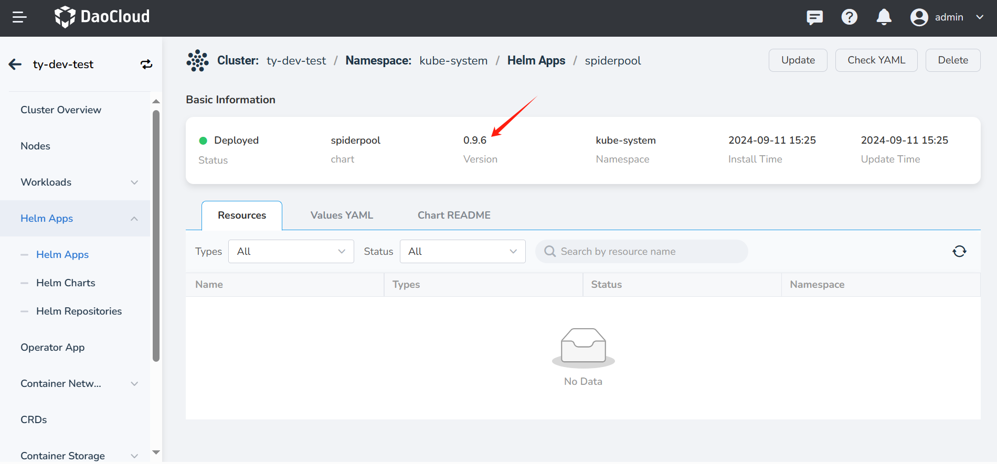Select Helm Repositories submenu item
The width and height of the screenshot is (997, 464).
(79, 311)
